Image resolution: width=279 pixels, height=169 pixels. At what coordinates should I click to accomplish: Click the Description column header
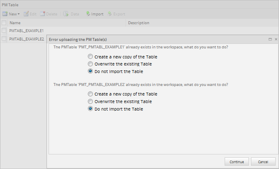pos(138,23)
